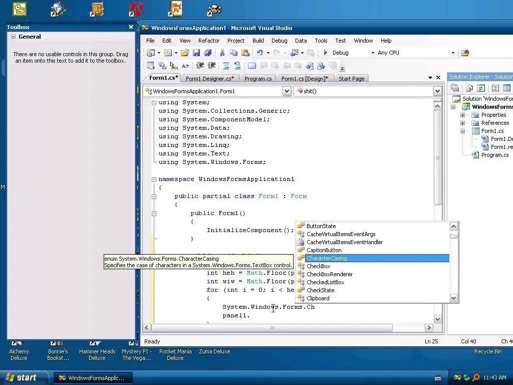The height and width of the screenshot is (385, 513).
Task: Collapse the Form1 class outline
Action: [x=154, y=197]
